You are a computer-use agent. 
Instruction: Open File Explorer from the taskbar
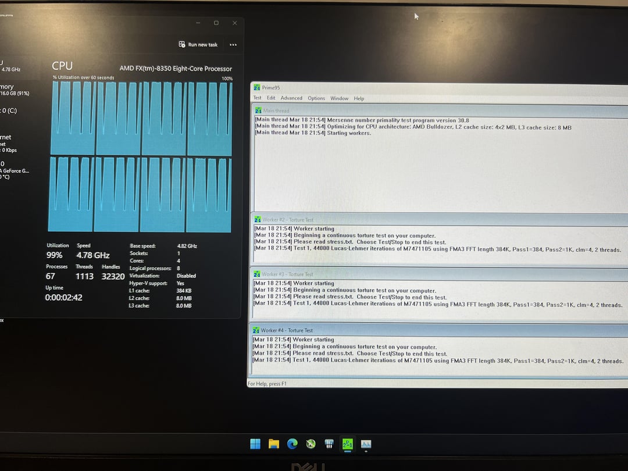273,444
